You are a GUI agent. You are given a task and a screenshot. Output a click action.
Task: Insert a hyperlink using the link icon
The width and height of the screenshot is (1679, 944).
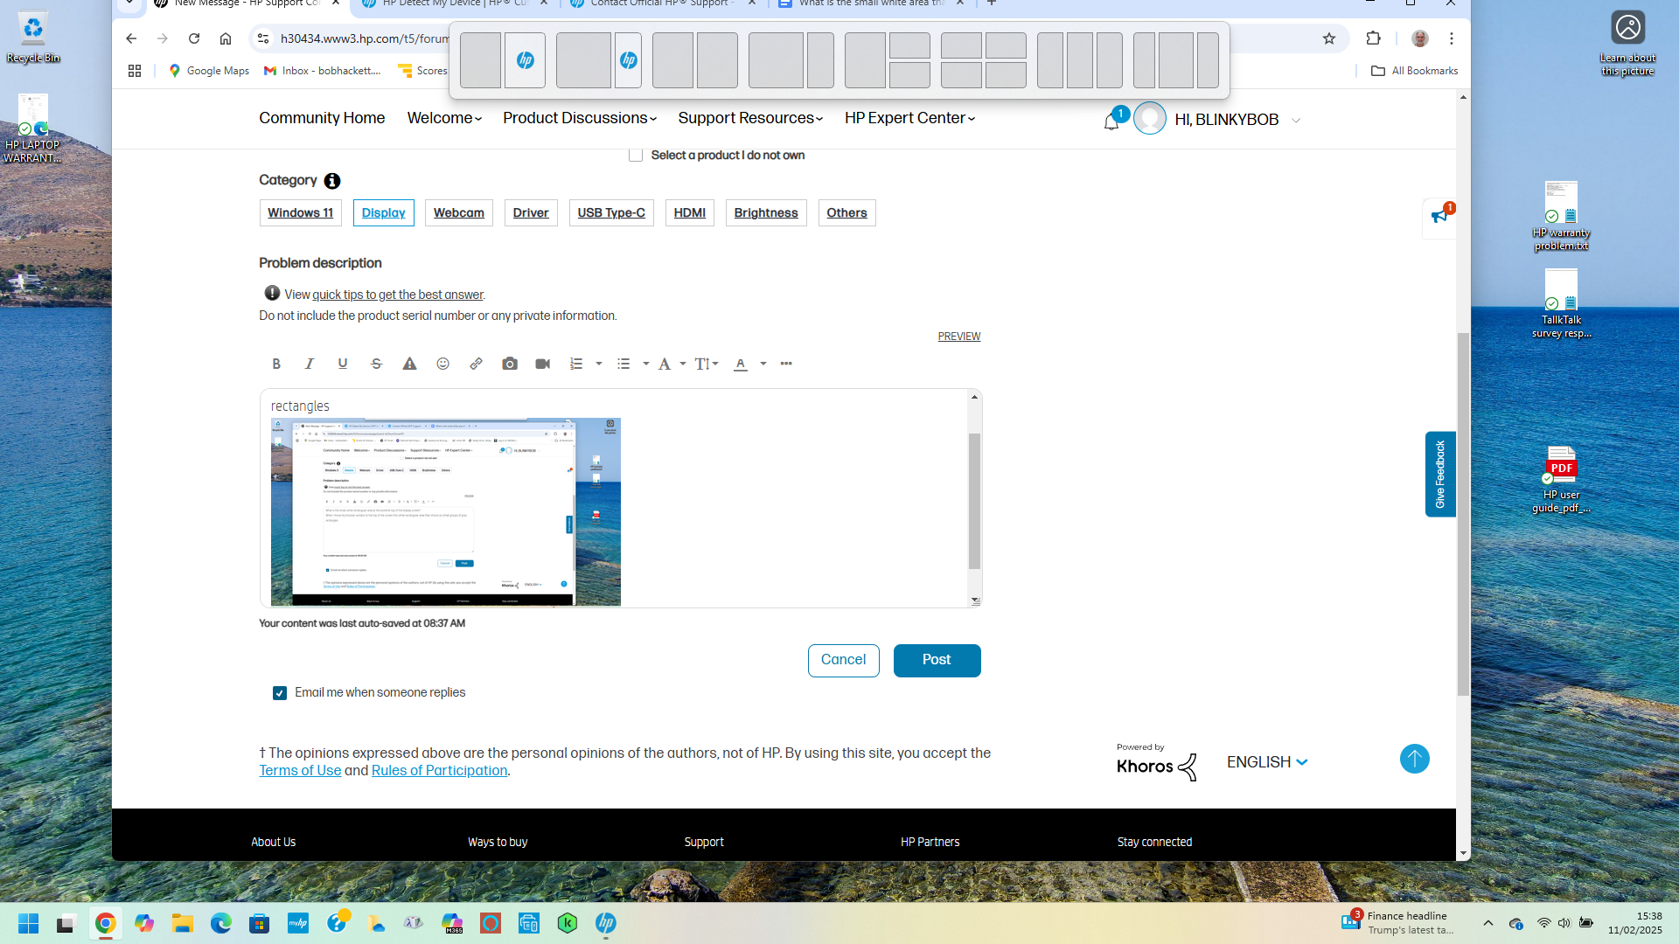(x=476, y=364)
